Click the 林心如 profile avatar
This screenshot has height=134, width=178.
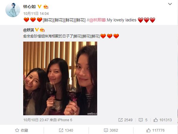(13, 10)
